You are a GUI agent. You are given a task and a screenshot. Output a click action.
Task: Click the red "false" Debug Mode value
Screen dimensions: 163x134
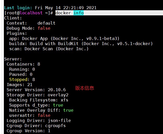[x=44, y=28]
